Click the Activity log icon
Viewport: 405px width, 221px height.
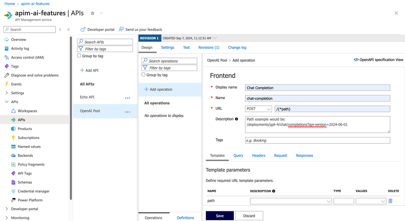coord(7,48)
